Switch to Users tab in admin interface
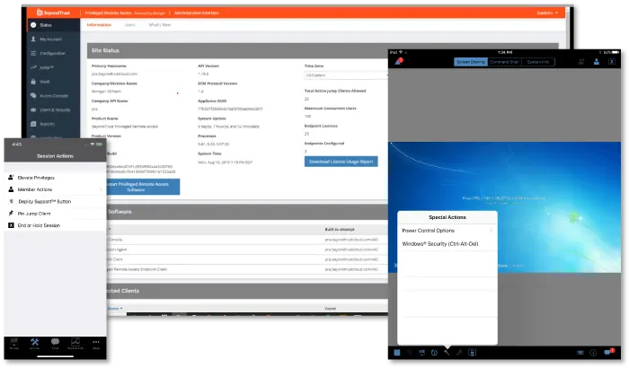The height and width of the screenshot is (368, 629). pyautogui.click(x=129, y=25)
